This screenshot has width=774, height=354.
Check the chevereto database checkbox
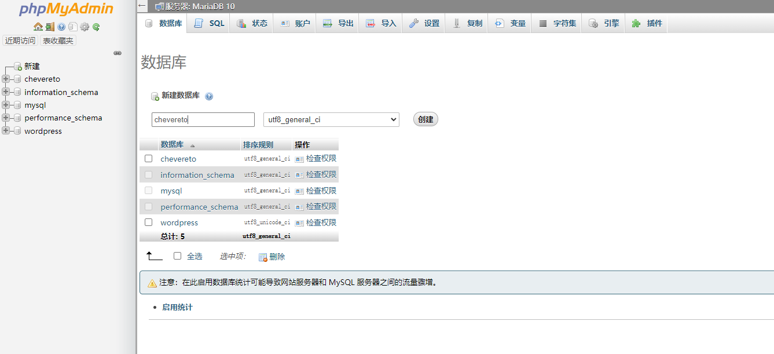tap(149, 159)
